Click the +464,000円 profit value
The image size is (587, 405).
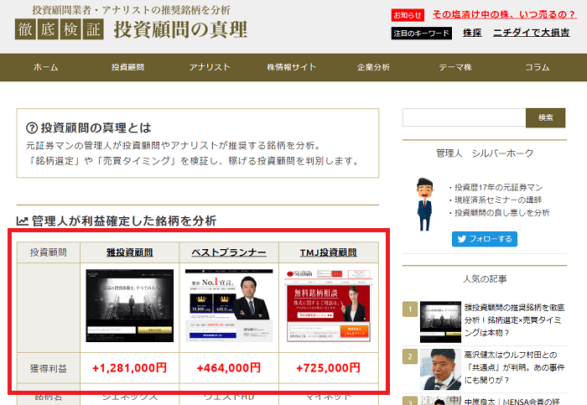(x=229, y=368)
